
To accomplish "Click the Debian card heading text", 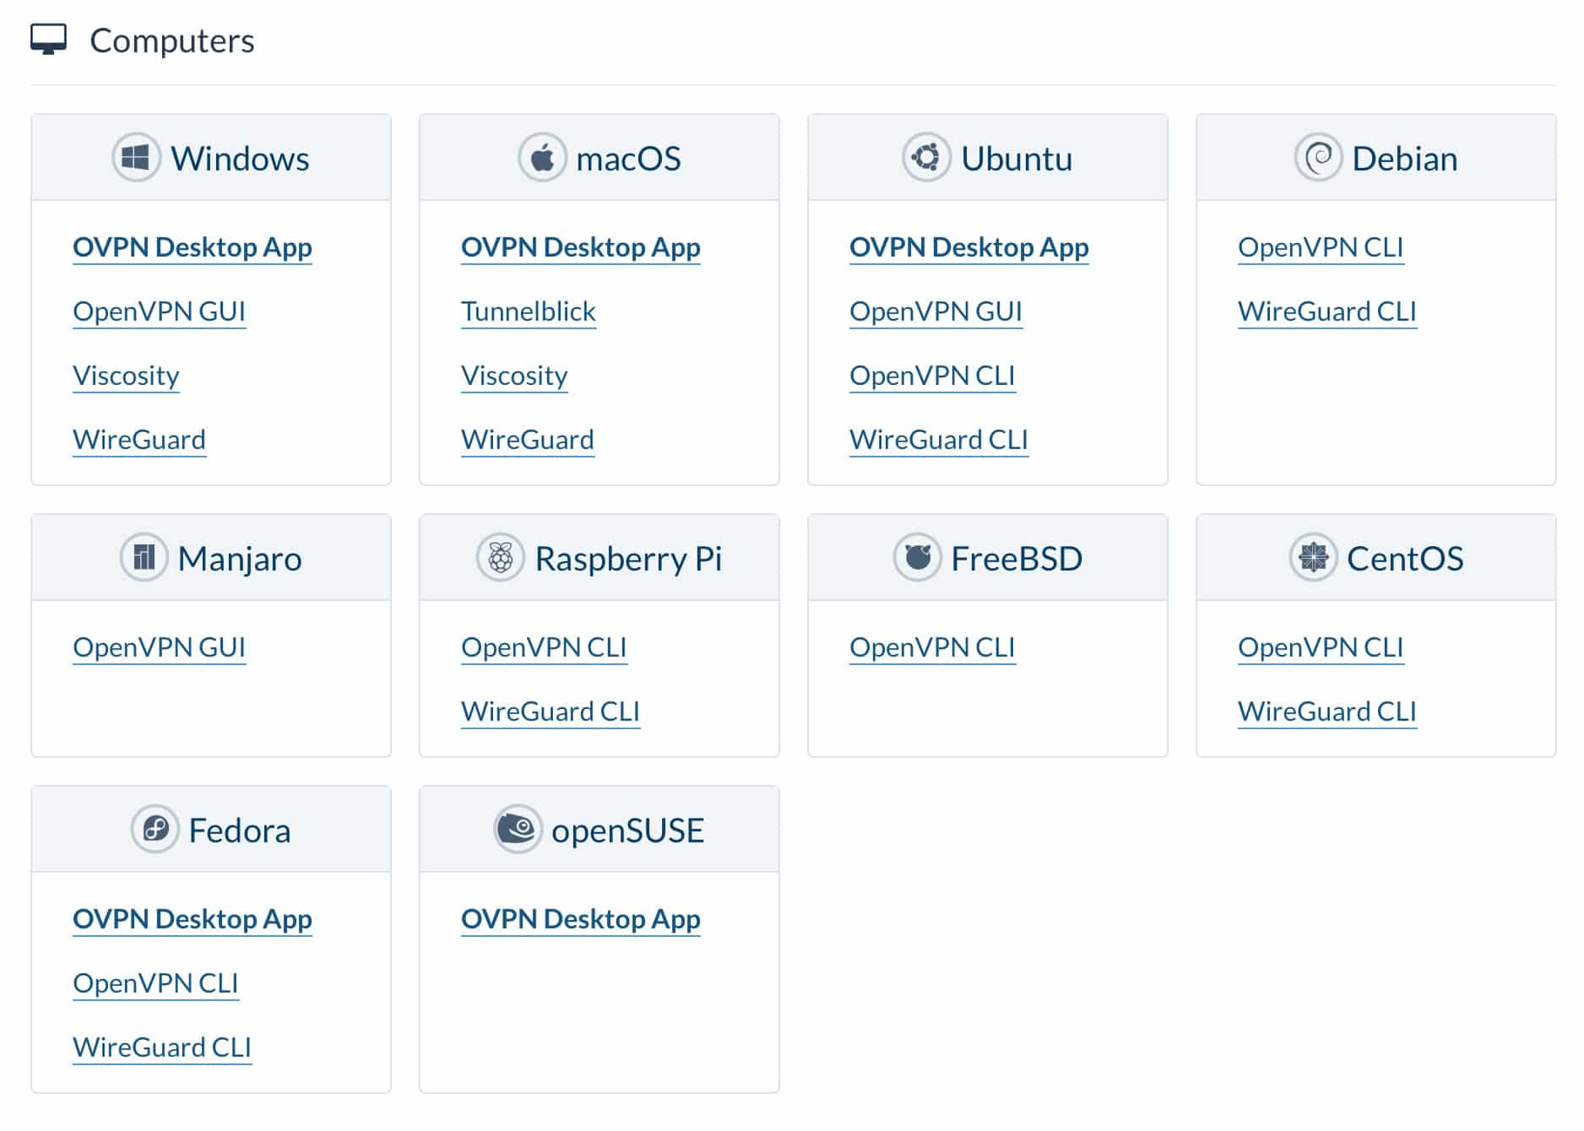I will click(1405, 159).
